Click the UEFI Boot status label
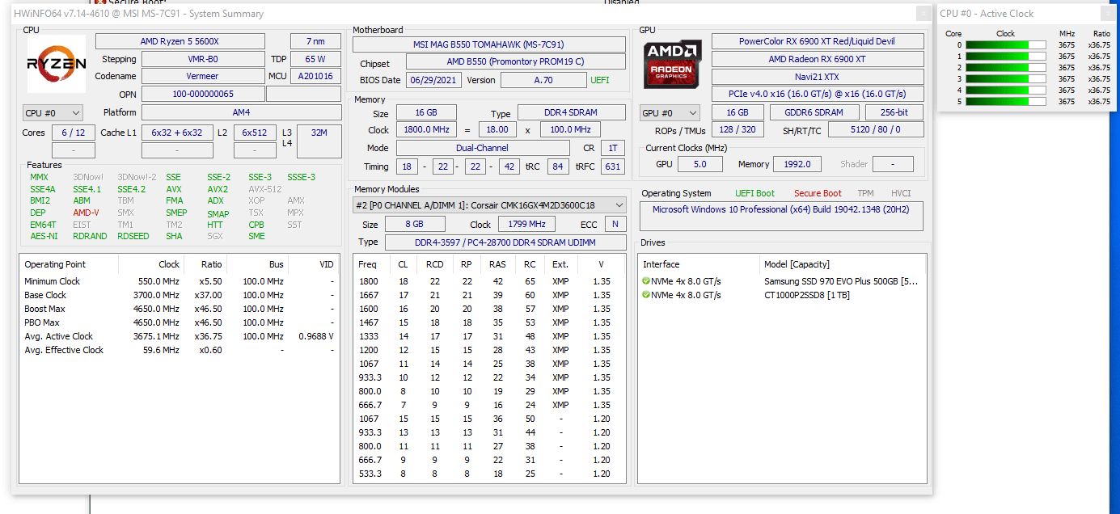This screenshot has height=514, width=1120. [x=754, y=193]
